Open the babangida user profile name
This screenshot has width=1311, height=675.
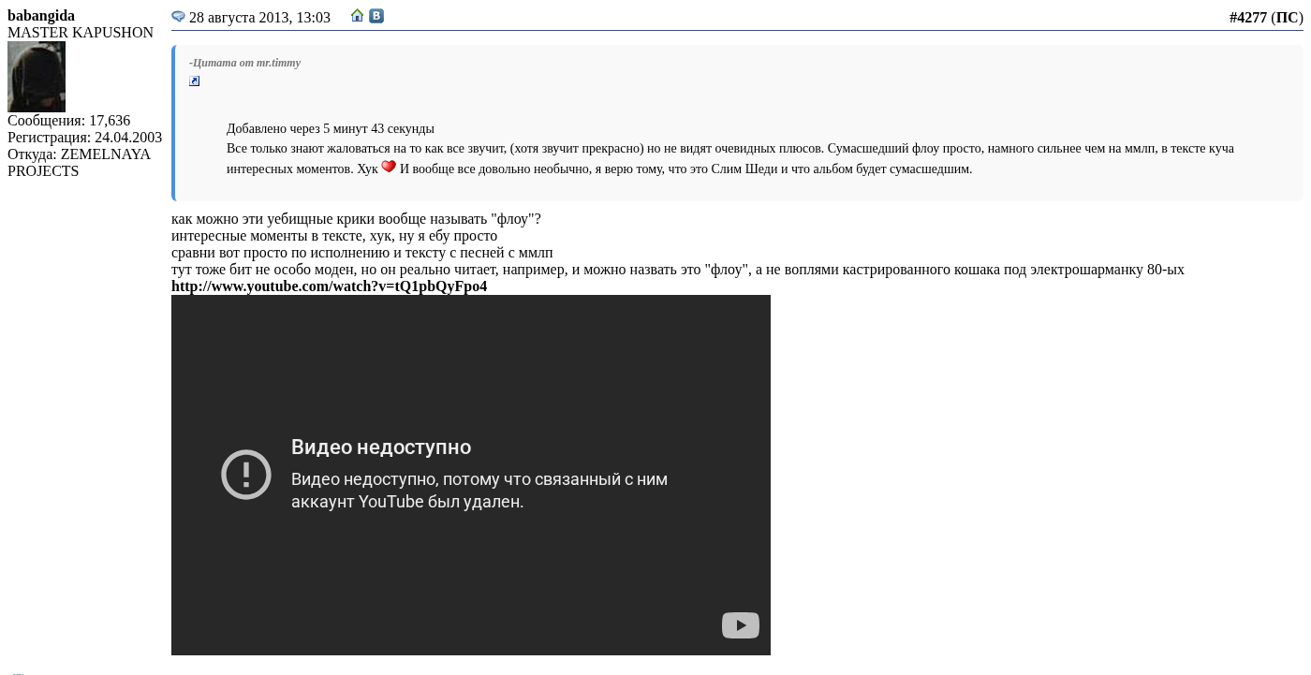pyautogui.click(x=41, y=16)
